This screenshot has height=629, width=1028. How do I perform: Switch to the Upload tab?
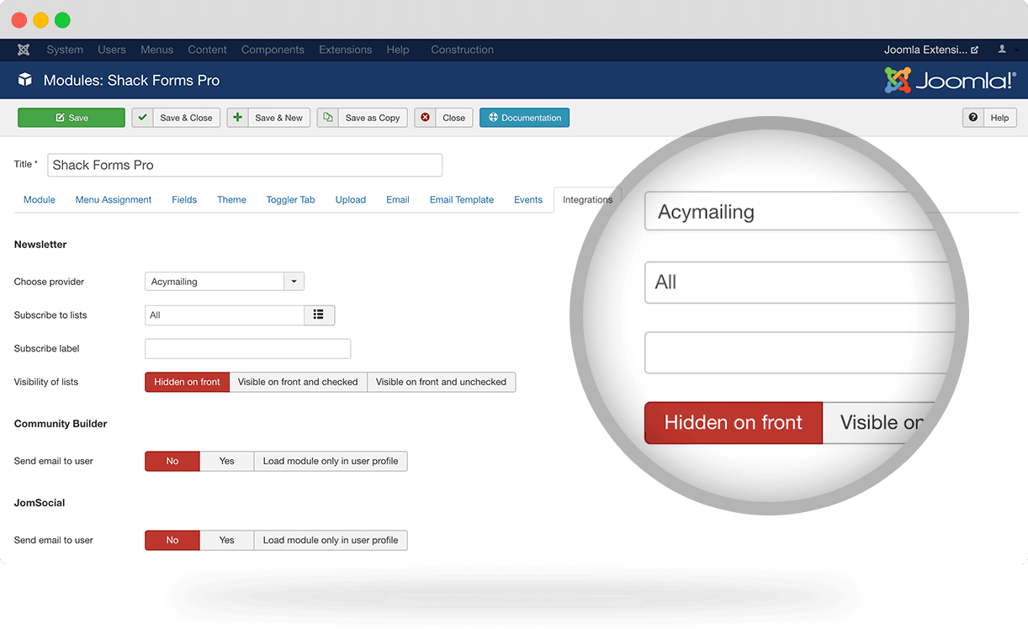coord(351,199)
